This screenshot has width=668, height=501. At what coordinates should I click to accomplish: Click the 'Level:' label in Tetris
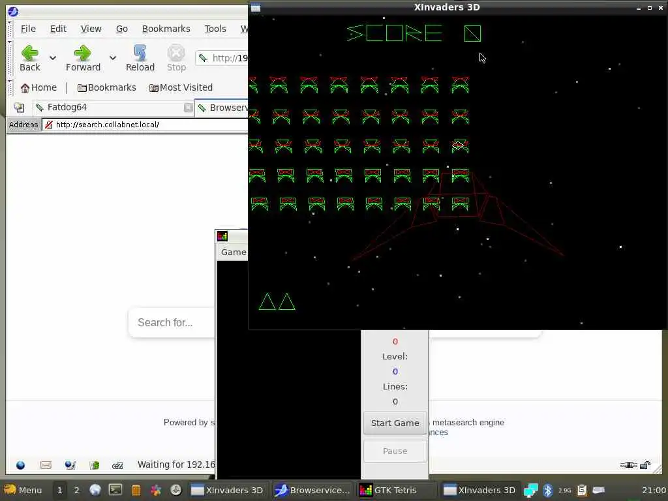[x=395, y=357]
